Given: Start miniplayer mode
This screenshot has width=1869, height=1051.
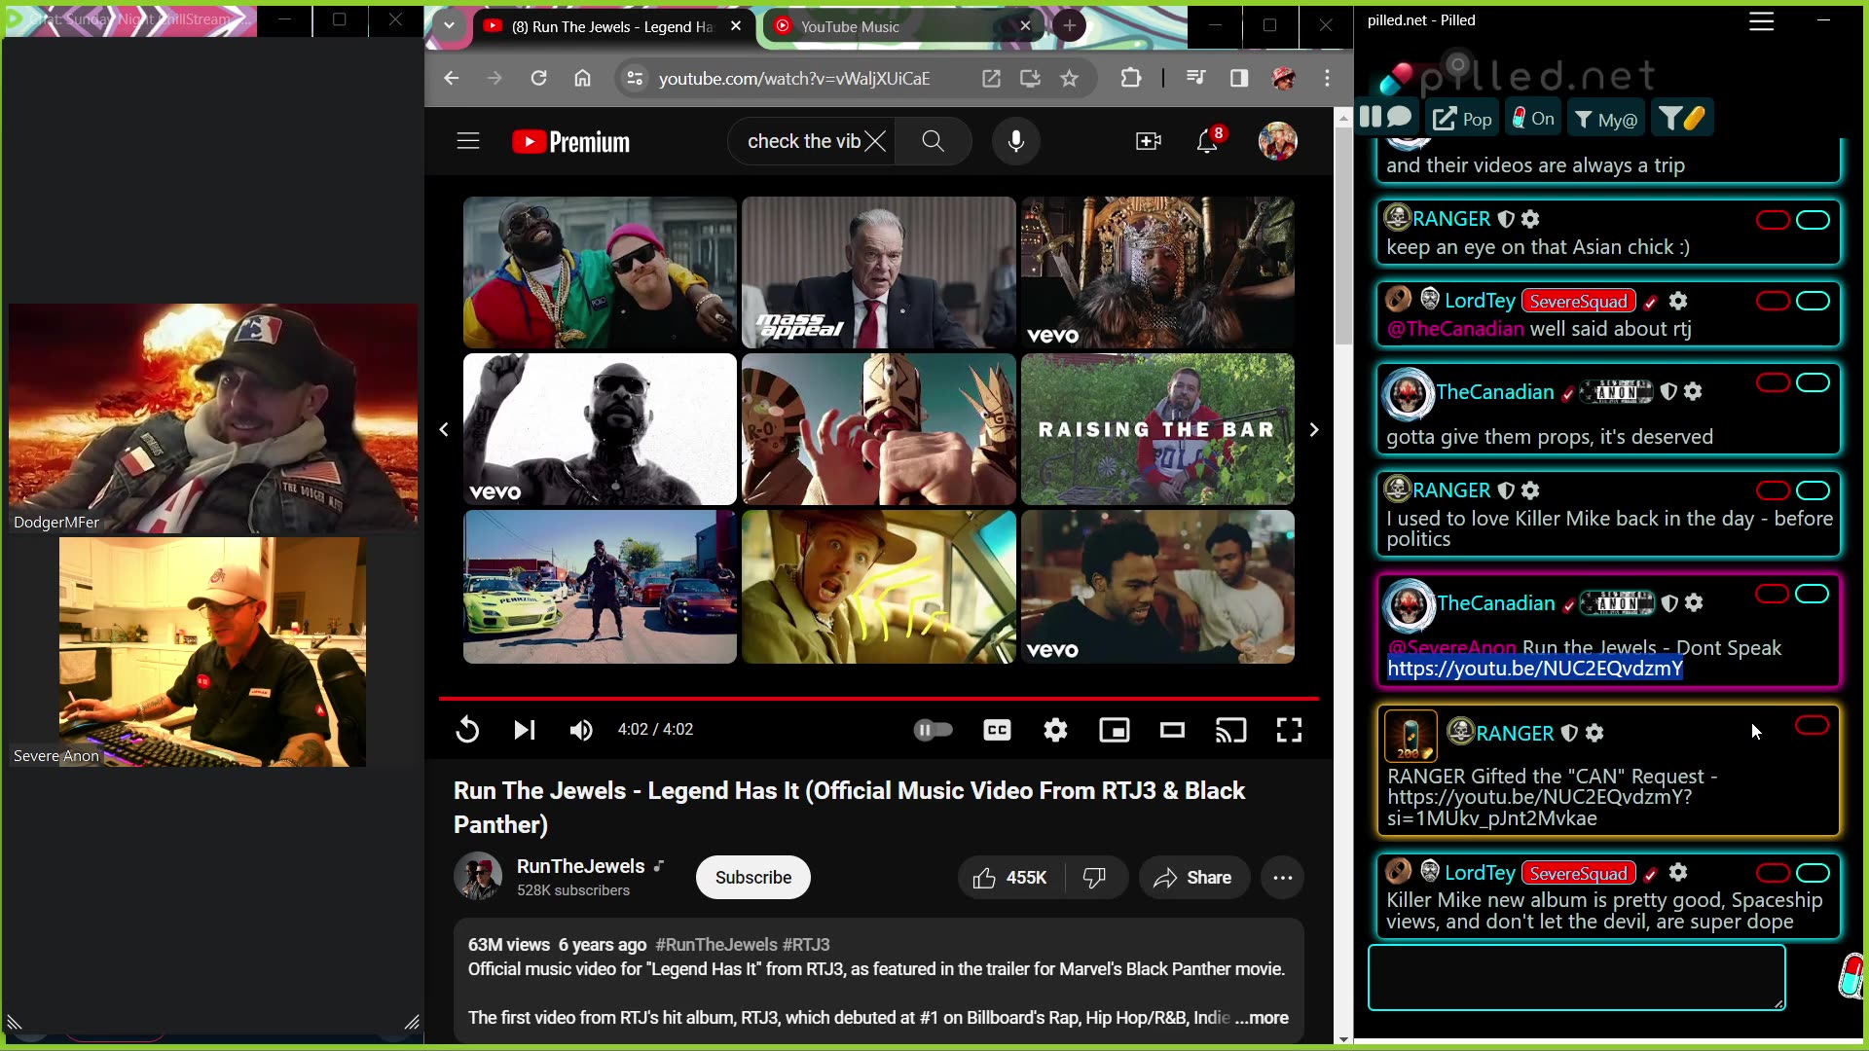Looking at the screenshot, I should point(1114,730).
